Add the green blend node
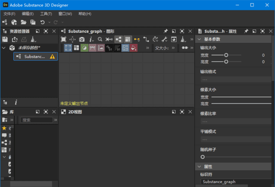Screen dimensions: 275x187 click(x=84, y=48)
